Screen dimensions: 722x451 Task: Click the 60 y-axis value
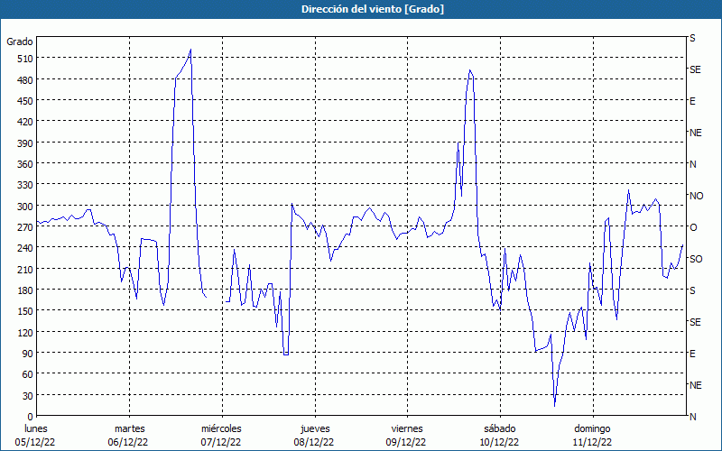coord(28,374)
